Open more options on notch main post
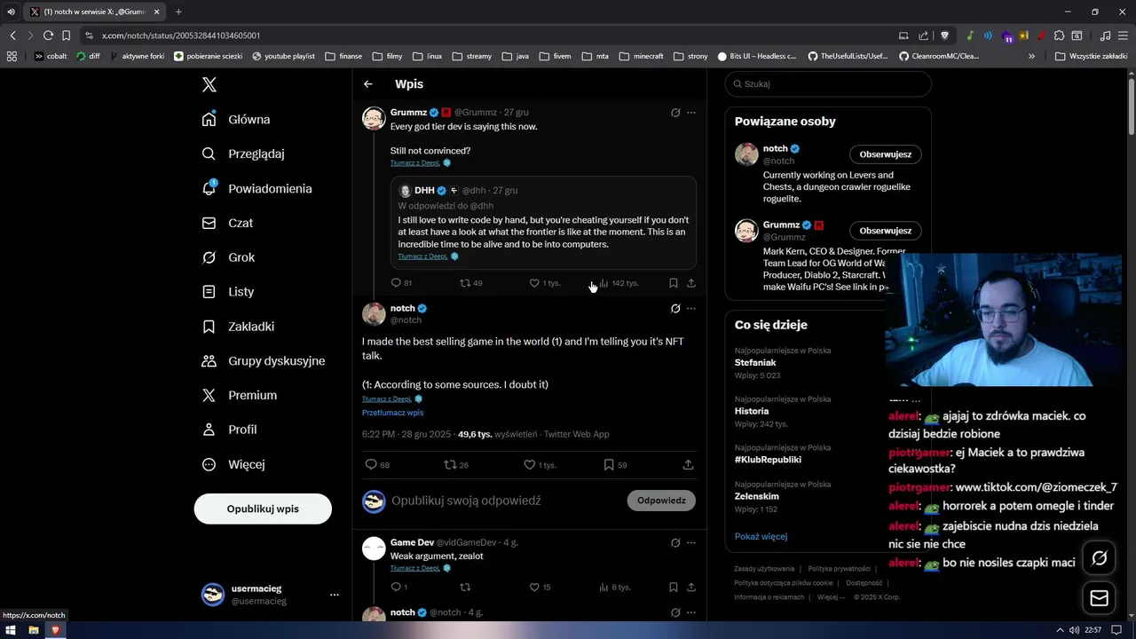This screenshot has height=639, width=1136. click(691, 309)
